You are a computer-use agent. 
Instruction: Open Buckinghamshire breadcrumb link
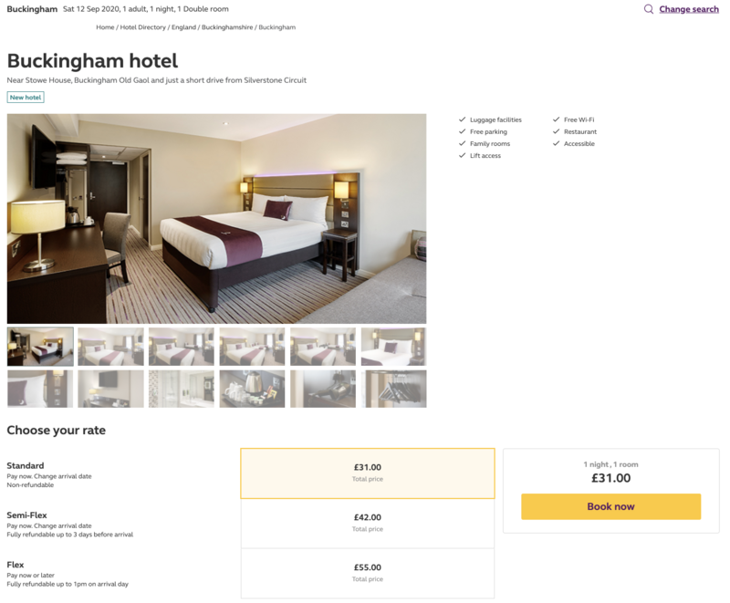227,27
